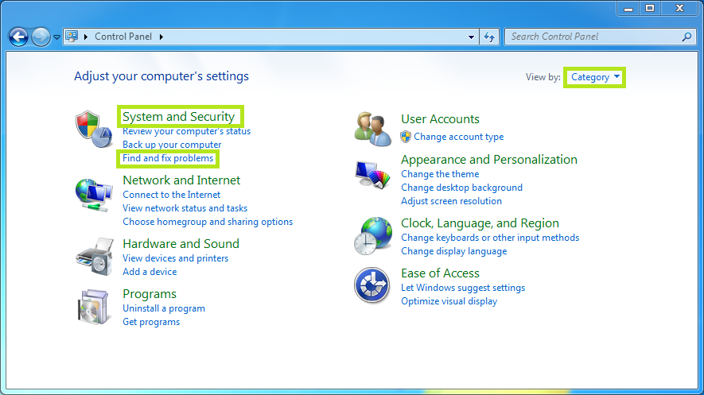Image resolution: width=704 pixels, height=395 pixels.
Task: Open the Hardware and Sound printer icon
Action: pyautogui.click(x=95, y=257)
